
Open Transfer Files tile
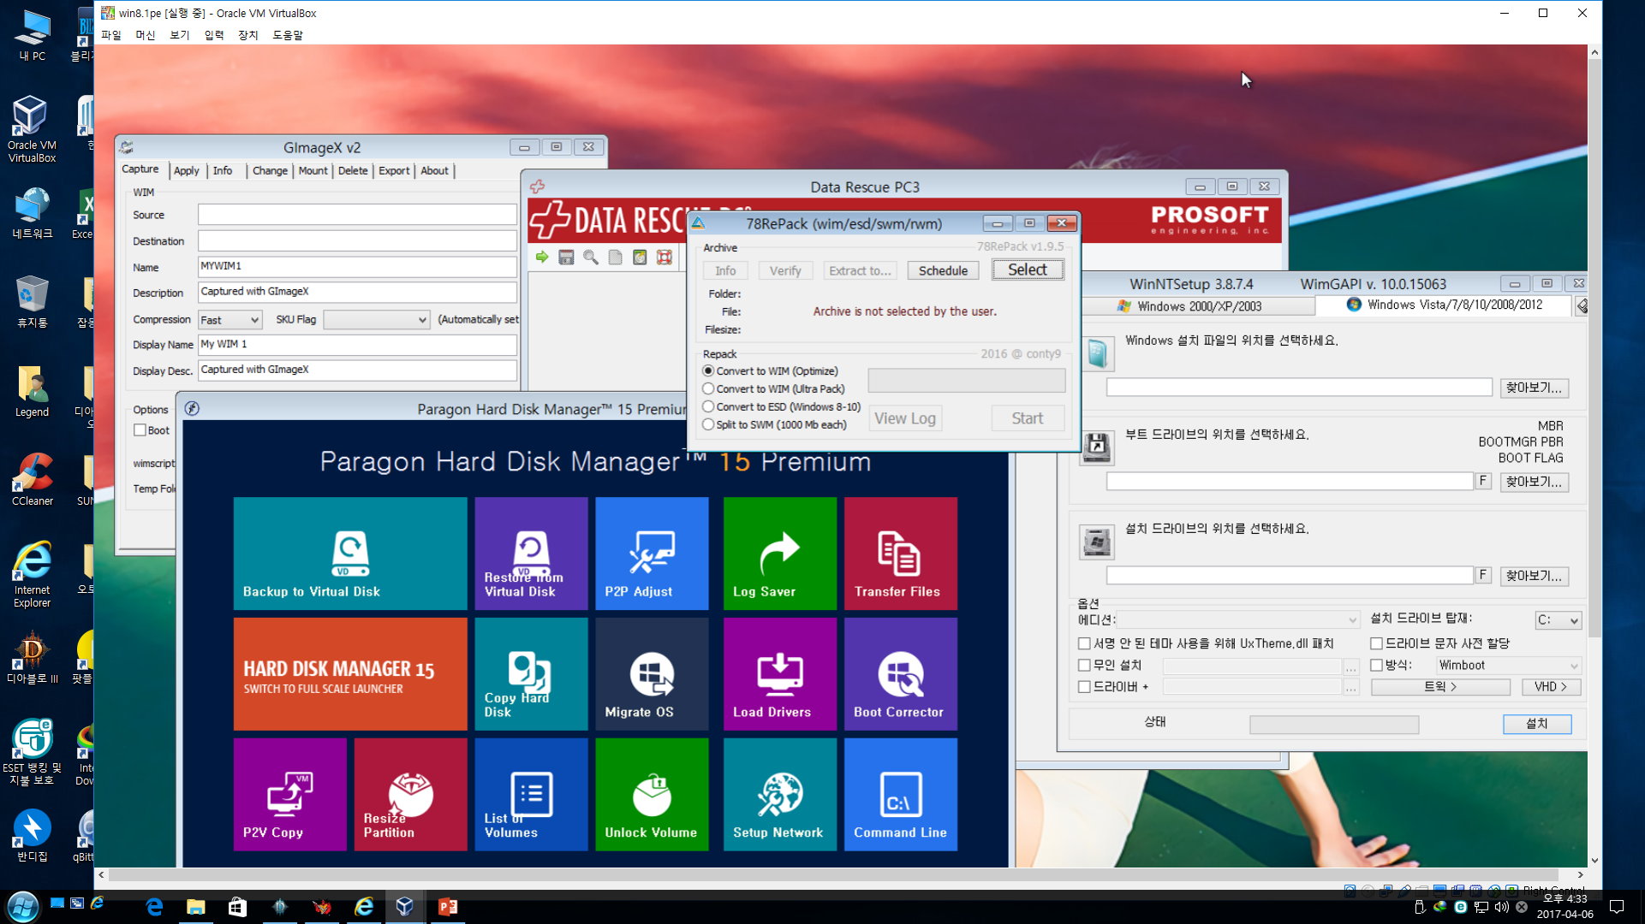(901, 554)
